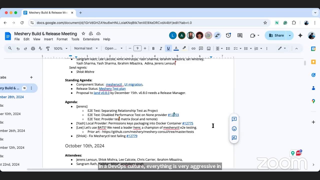Open the UI migration link
320x180 pixels.
pyautogui.click(x=133, y=84)
